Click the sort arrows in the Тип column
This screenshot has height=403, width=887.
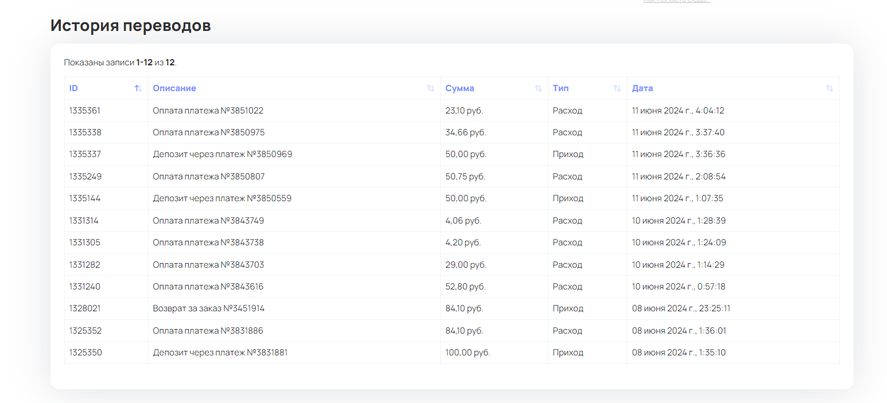617,88
